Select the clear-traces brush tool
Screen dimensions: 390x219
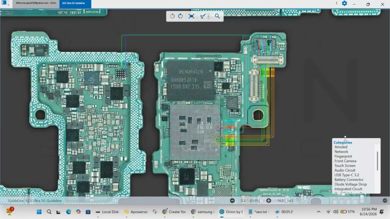203,16
